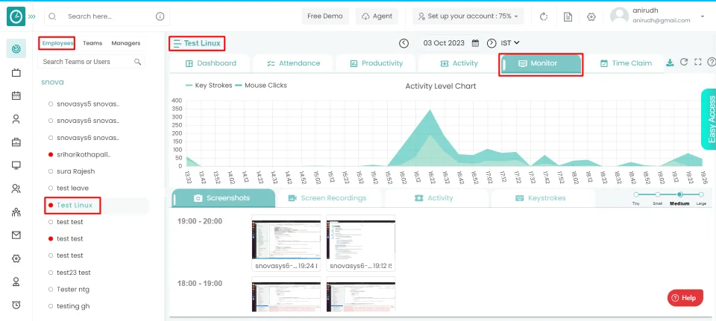This screenshot has height=321, width=716.
Task: Open settings gear icon in top bar
Action: [x=591, y=16]
